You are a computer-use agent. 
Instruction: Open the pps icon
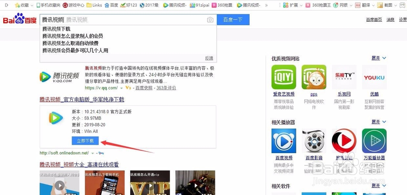click(x=314, y=77)
